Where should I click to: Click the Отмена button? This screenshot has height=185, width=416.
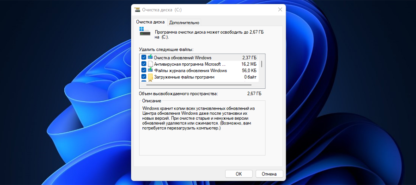pyautogui.click(x=269, y=174)
